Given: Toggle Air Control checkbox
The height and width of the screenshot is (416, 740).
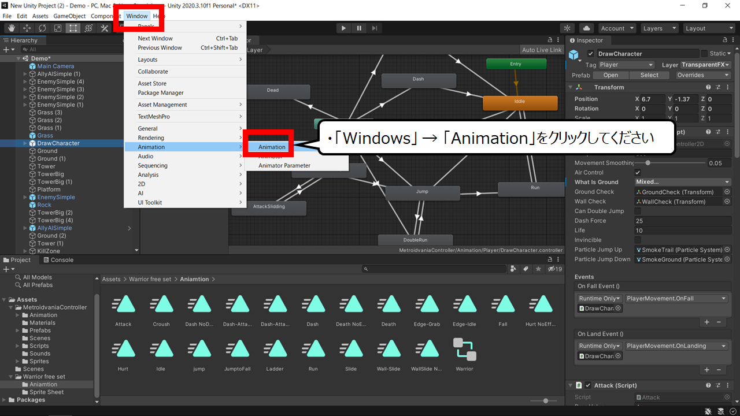Looking at the screenshot, I should pos(638,173).
